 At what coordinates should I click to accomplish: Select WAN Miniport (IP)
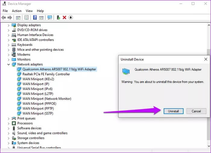point(36,84)
